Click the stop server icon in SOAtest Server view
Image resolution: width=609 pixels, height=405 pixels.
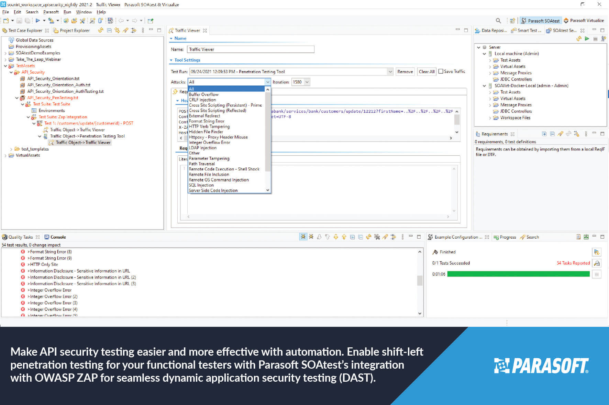[595, 38]
